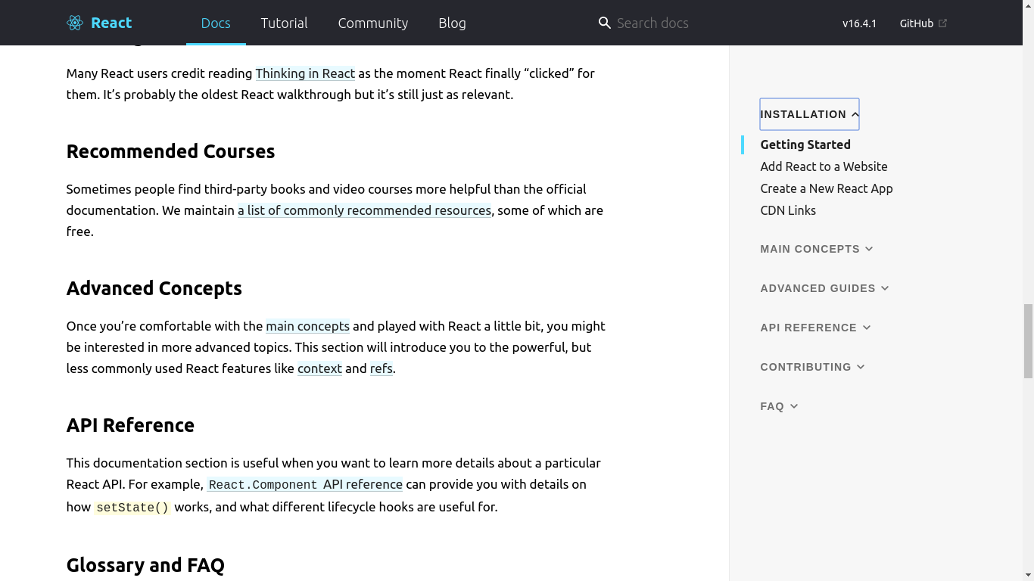This screenshot has height=581, width=1034.
Task: Select the Docs navigation item
Action: pyautogui.click(x=216, y=23)
